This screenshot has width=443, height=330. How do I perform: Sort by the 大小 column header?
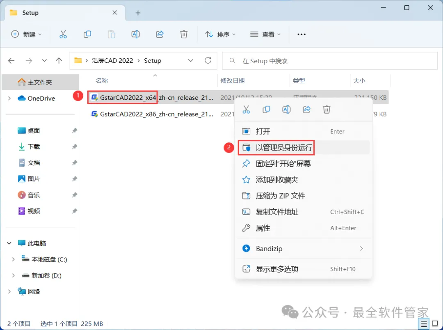[x=359, y=80]
